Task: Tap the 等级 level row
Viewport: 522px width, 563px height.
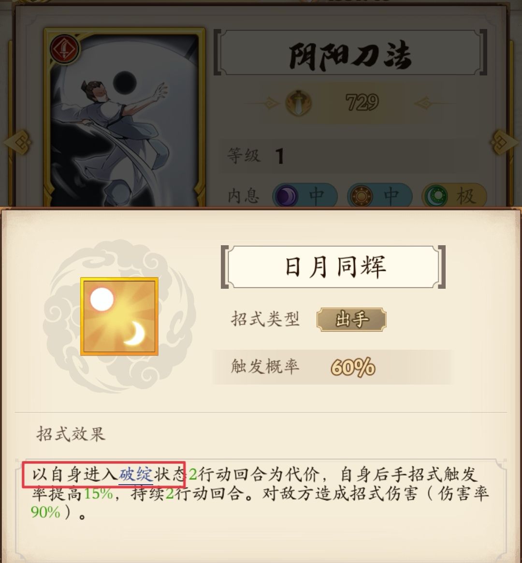Action: coord(337,156)
